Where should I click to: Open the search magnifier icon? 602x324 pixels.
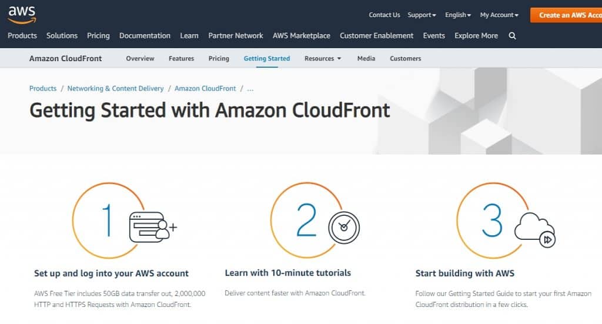tap(512, 36)
